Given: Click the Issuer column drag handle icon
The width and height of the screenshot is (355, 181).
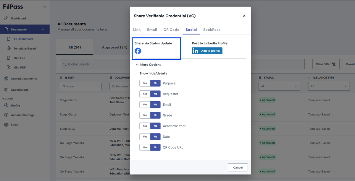Looking at the screenshot, I should 62,78.
